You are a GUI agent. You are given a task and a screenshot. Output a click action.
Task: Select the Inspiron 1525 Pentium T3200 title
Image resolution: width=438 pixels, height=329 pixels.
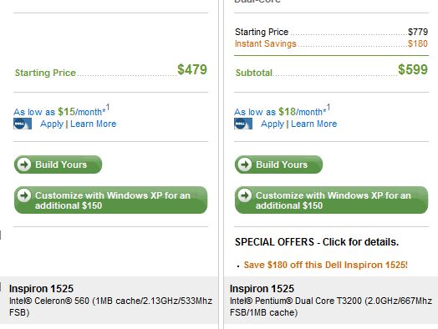262,289
